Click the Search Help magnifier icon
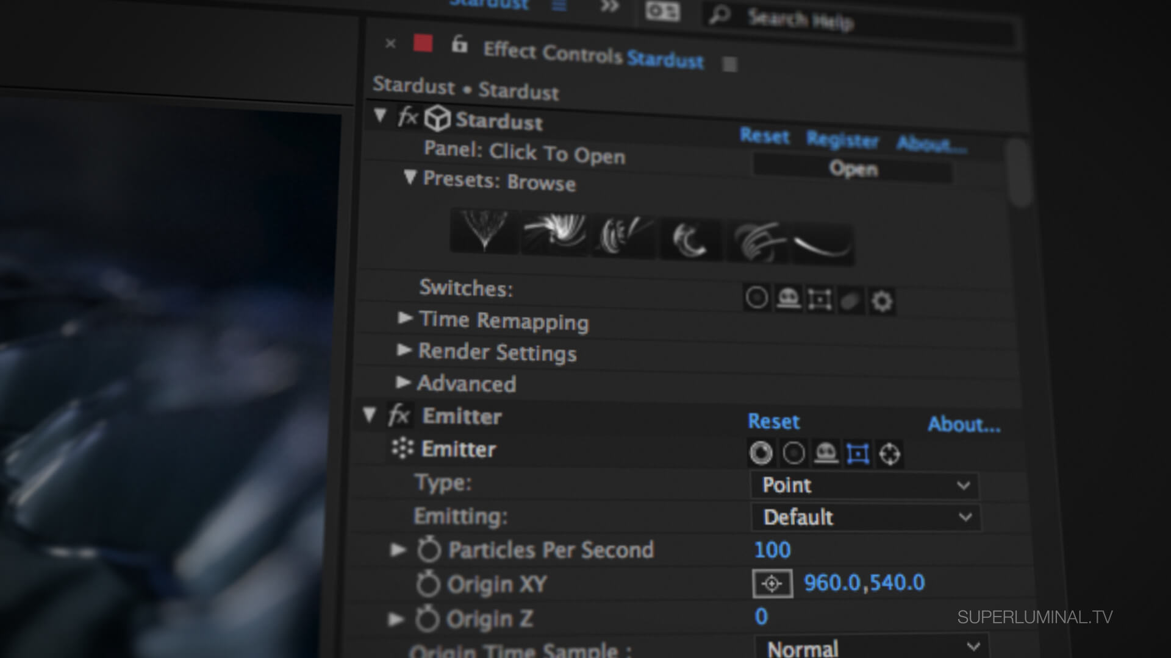Viewport: 1171px width, 658px height. (x=720, y=15)
